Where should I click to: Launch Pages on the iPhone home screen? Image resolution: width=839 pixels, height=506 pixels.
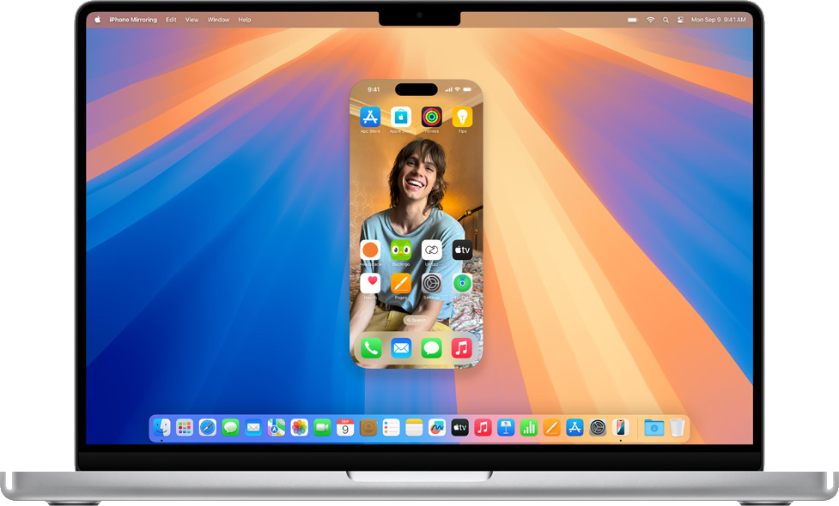(401, 283)
